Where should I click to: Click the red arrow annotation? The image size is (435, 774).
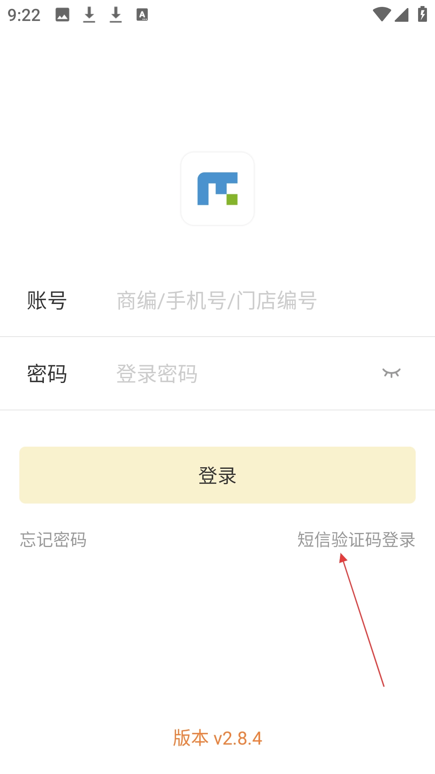click(362, 620)
